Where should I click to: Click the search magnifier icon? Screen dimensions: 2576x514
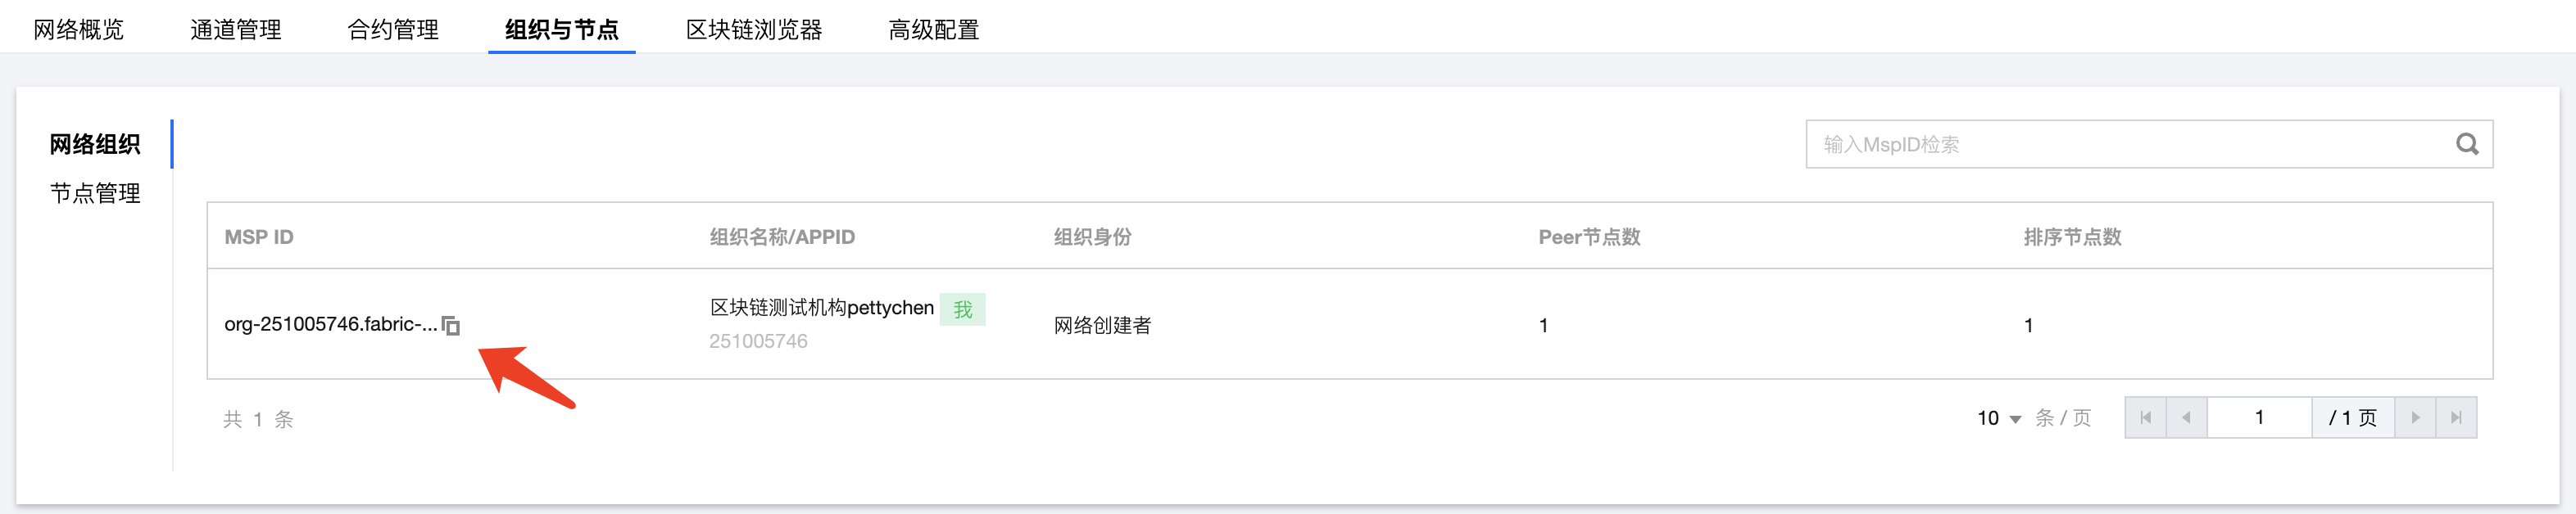coord(2467,145)
